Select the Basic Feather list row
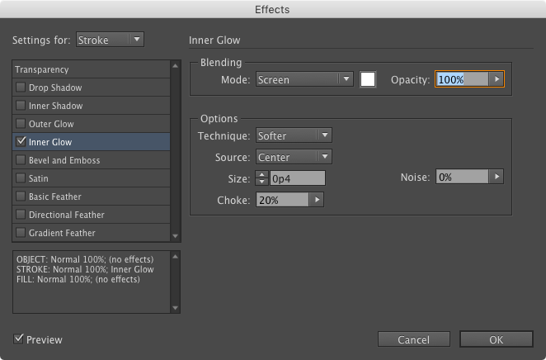The image size is (546, 360). [x=92, y=197]
